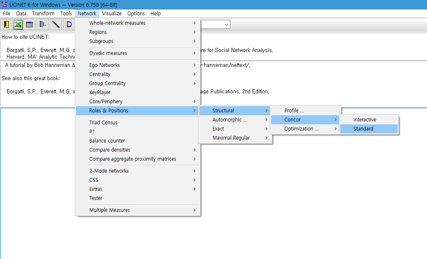
Task: Expand Optimization ... submenu
Action: pos(305,129)
